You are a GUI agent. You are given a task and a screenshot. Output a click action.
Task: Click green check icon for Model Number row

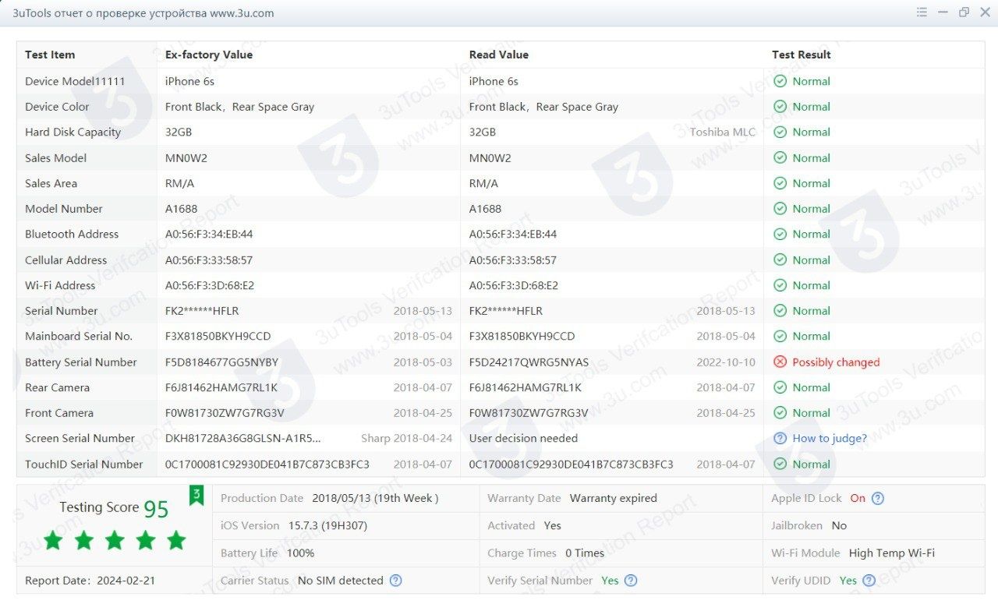(780, 209)
